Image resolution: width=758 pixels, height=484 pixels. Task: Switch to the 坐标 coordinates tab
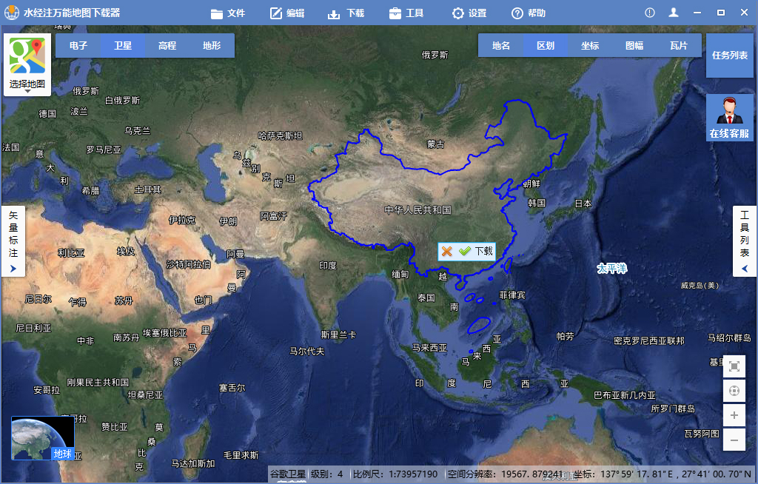click(x=589, y=45)
